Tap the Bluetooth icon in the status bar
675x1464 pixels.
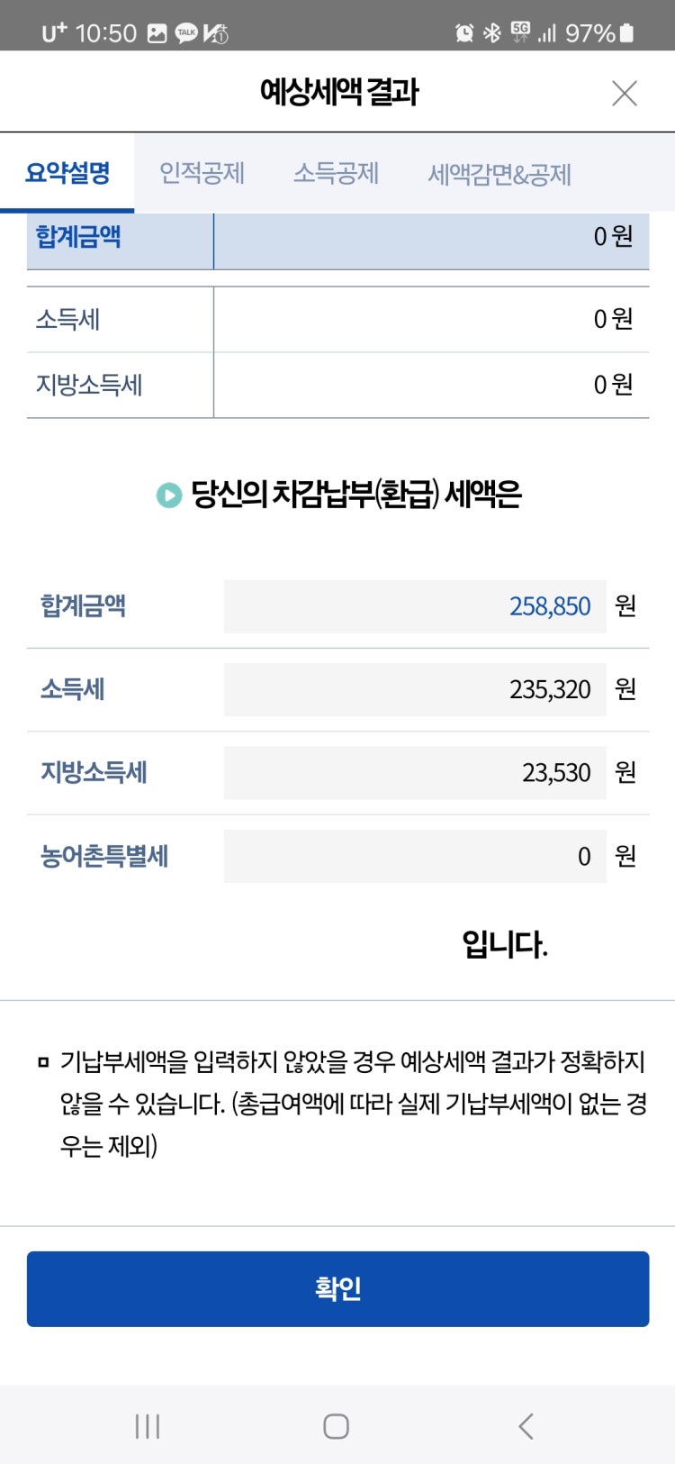click(491, 33)
